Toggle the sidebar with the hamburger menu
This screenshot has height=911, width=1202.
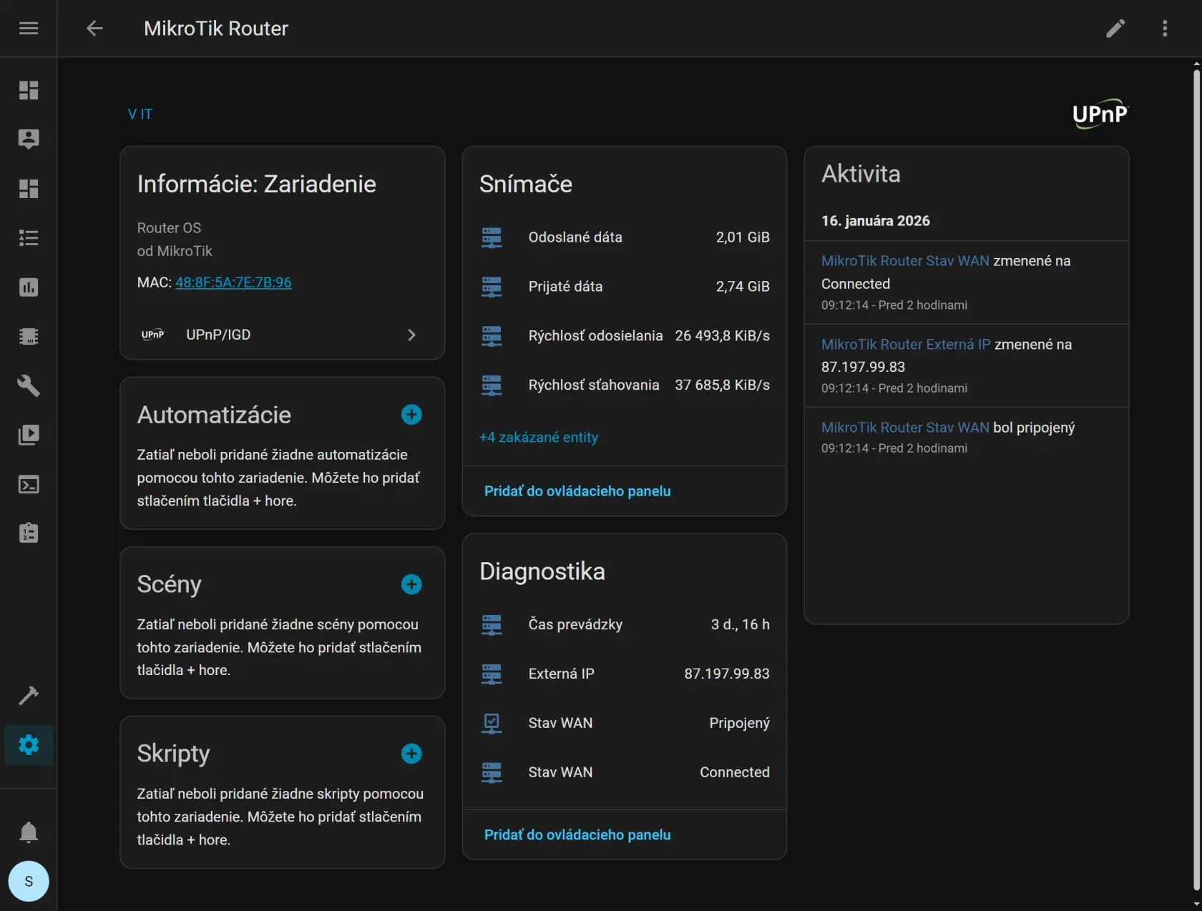click(x=29, y=28)
